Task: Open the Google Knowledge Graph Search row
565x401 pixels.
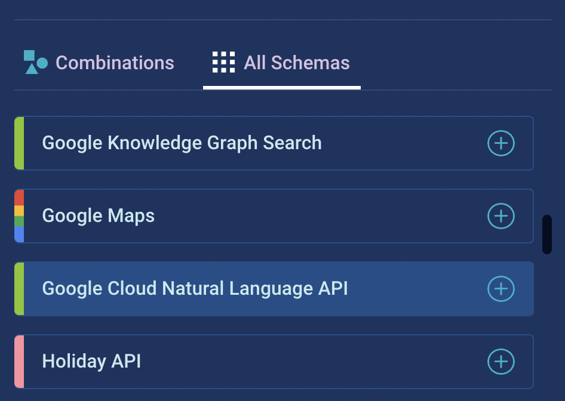Action: coord(274,143)
